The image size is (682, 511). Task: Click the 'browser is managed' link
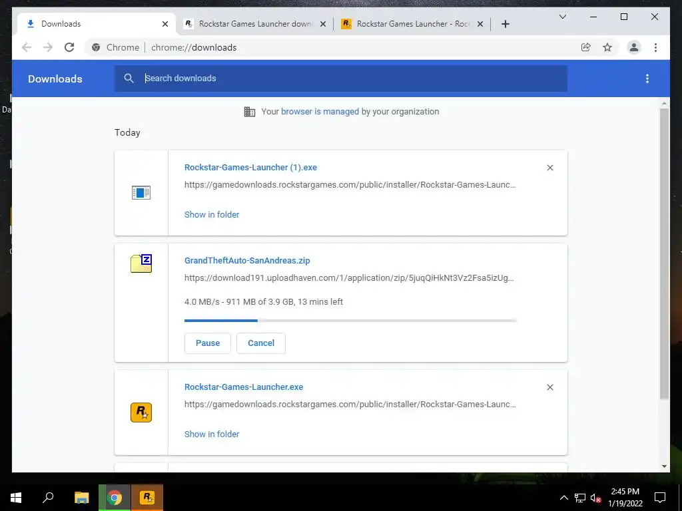tap(320, 112)
